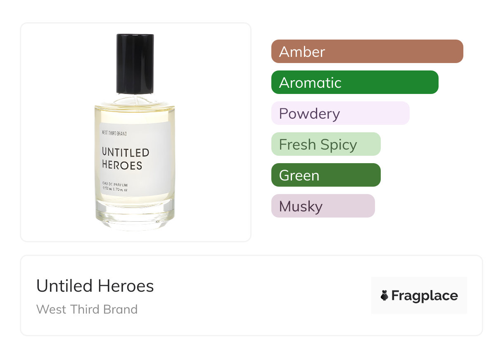This screenshot has height=356, width=503.
Task: Click the Fragplace wordmark text
Action: coord(425,295)
